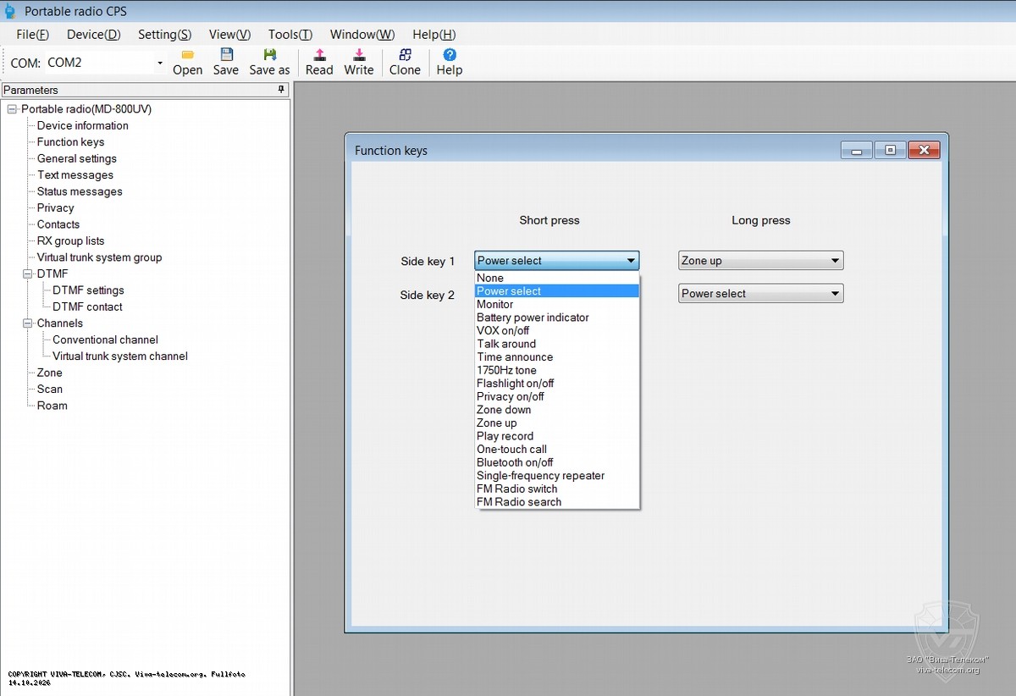Screen dimensions: 1016x696
Task: Toggle the Parameters panel pin icon
Action: pos(282,90)
